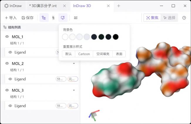
Task: Select the black background color swatch
Action: click(x=116, y=37)
